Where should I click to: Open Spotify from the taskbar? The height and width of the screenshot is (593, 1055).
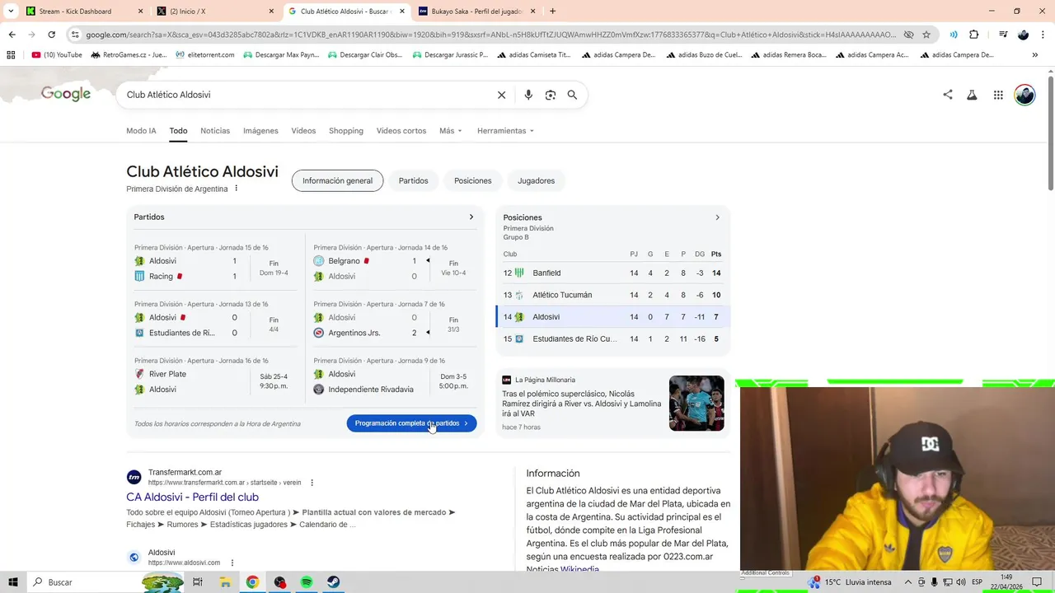(307, 582)
